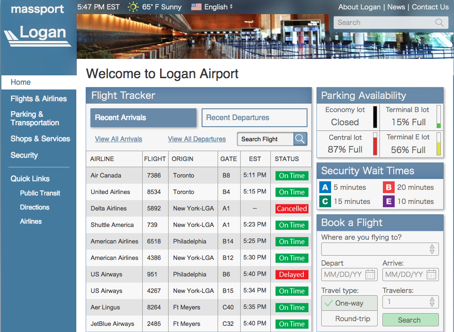454x332 pixels.
Task: Focus the Arrive MM/DD/YY field
Action: pyautogui.click(x=411, y=275)
